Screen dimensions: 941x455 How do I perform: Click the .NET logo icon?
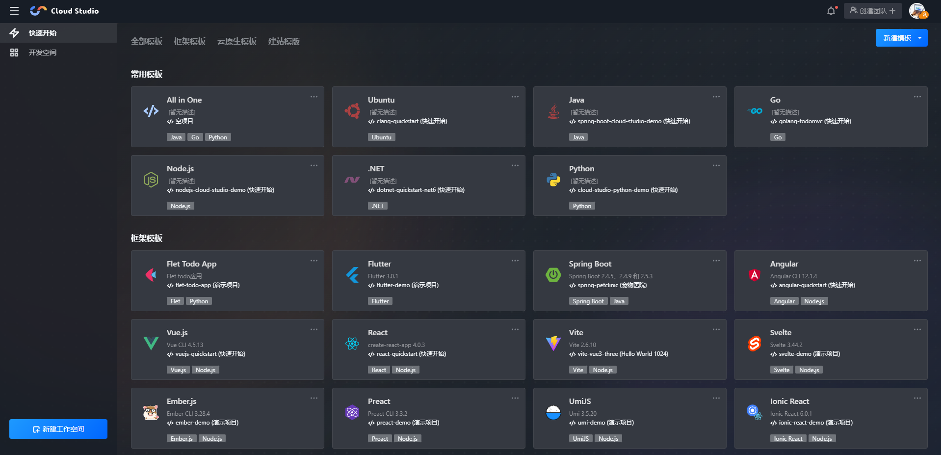[x=352, y=180]
